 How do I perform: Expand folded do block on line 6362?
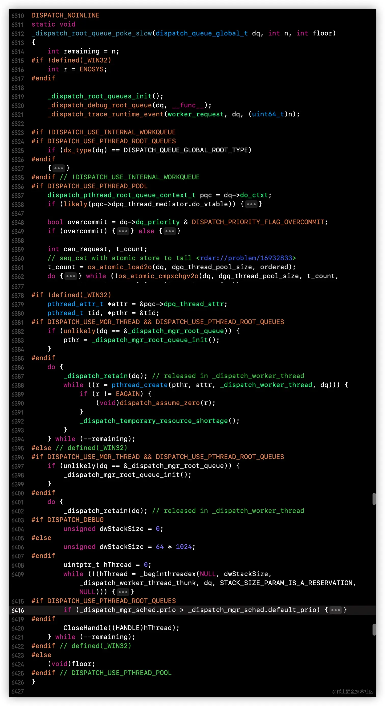(71, 276)
